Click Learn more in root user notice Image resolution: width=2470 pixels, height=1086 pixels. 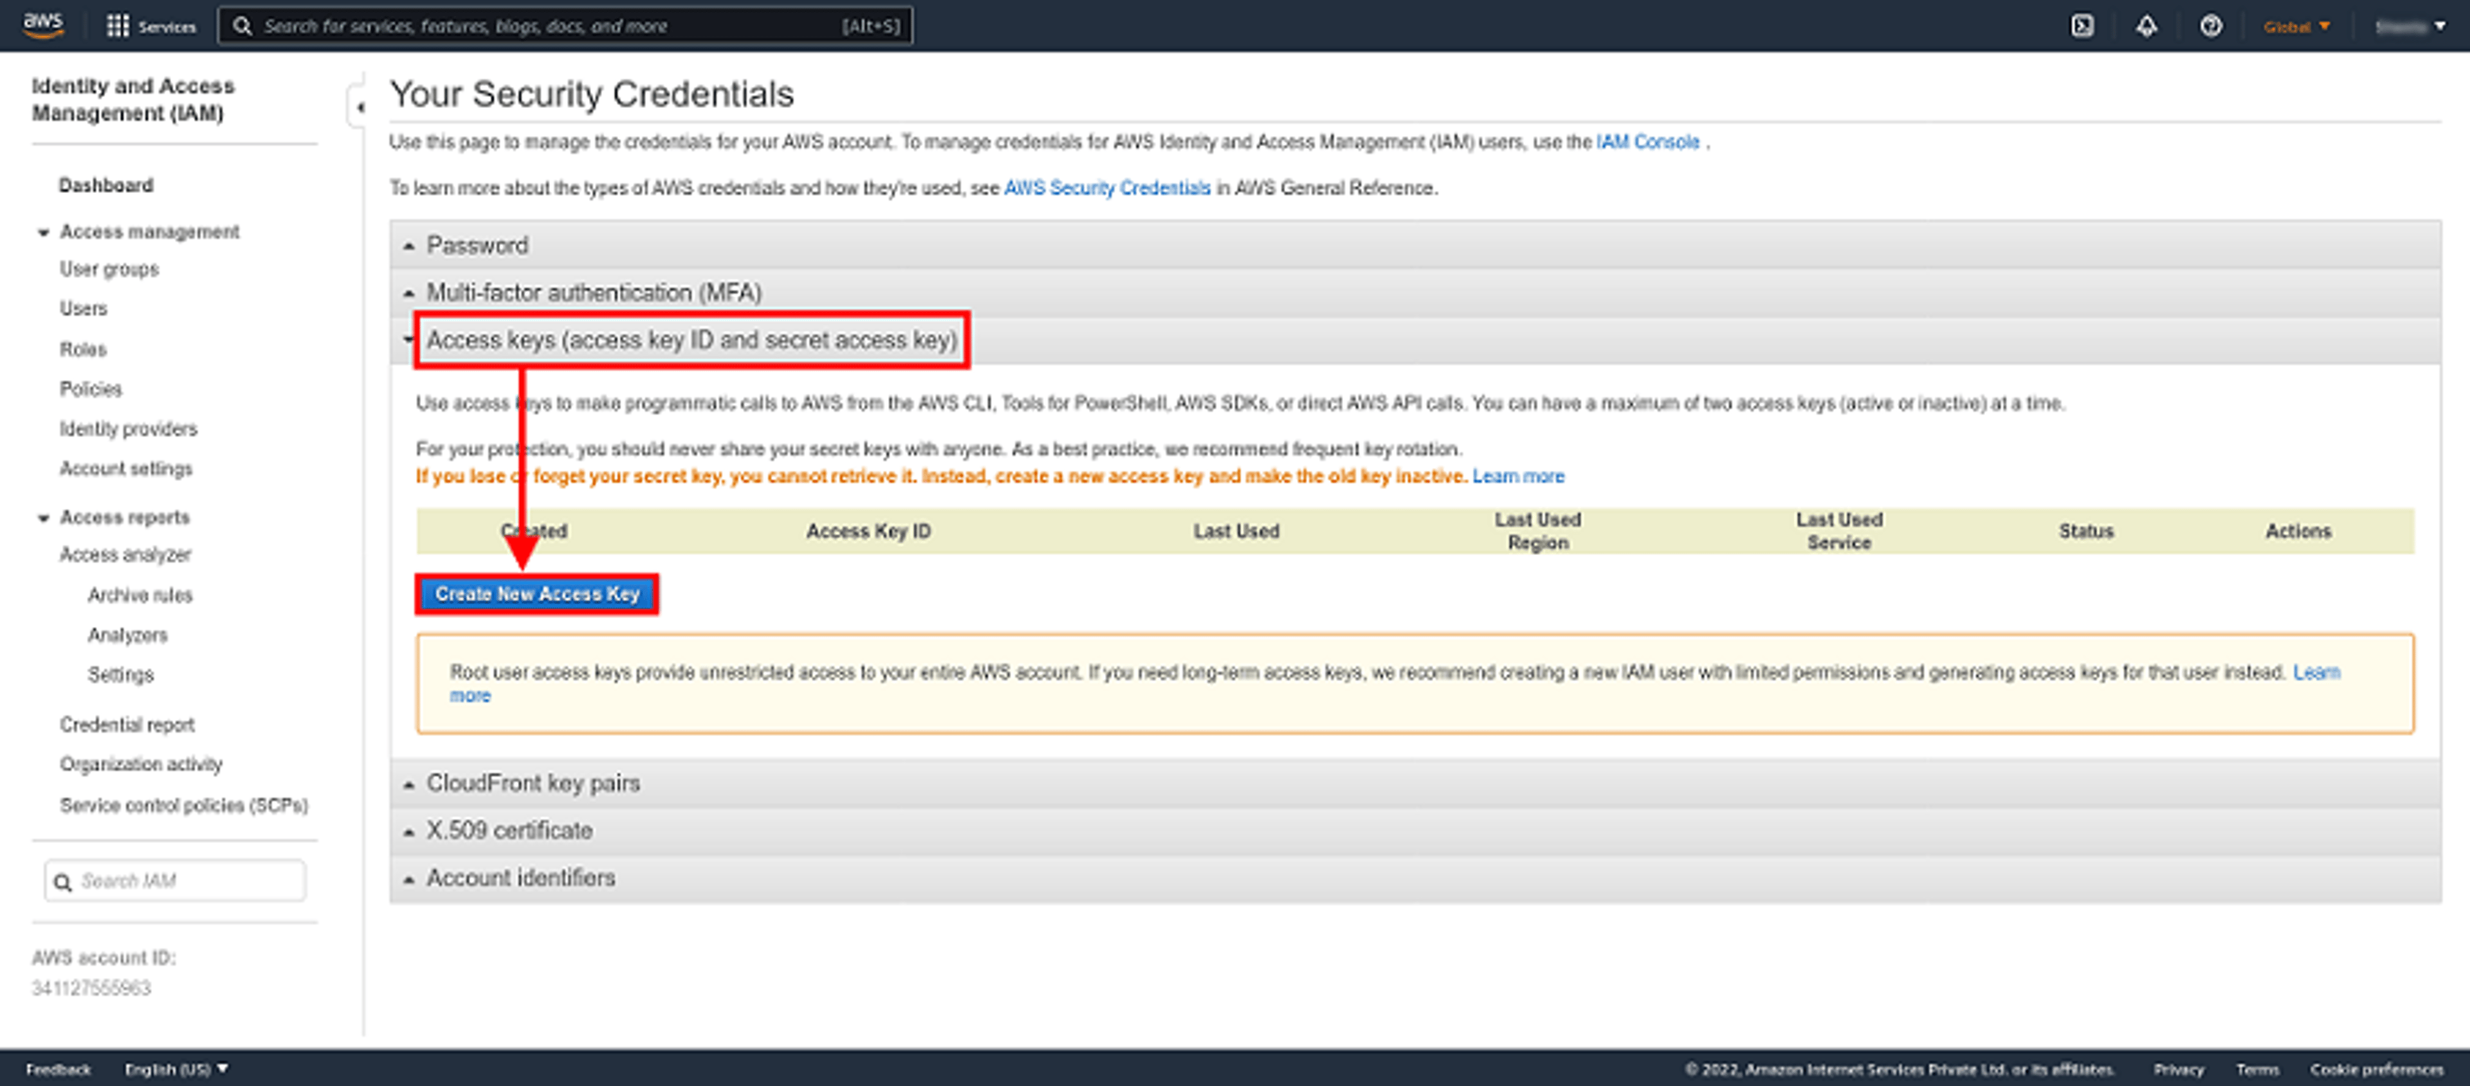[2316, 672]
